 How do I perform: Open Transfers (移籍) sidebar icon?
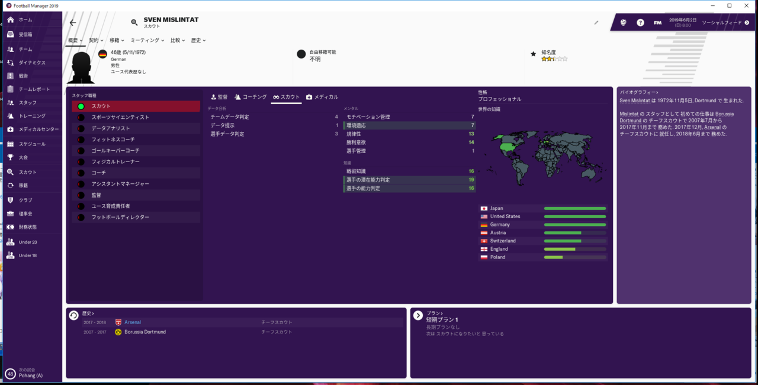[10, 186]
